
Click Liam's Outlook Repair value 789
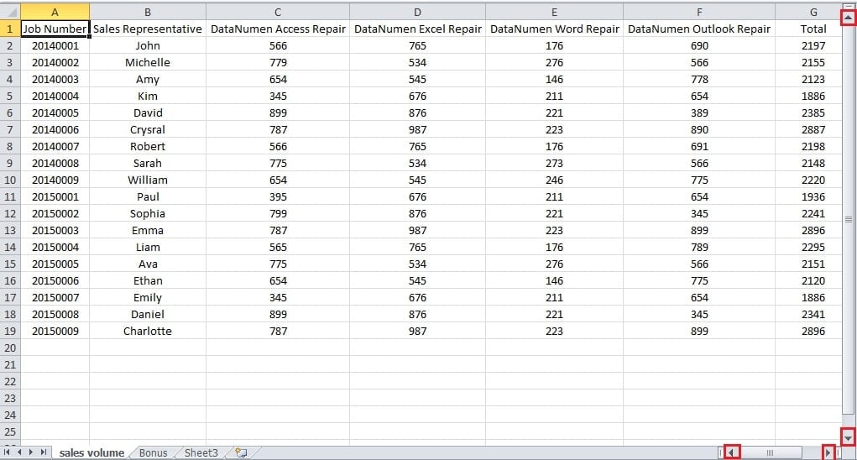[x=699, y=247]
